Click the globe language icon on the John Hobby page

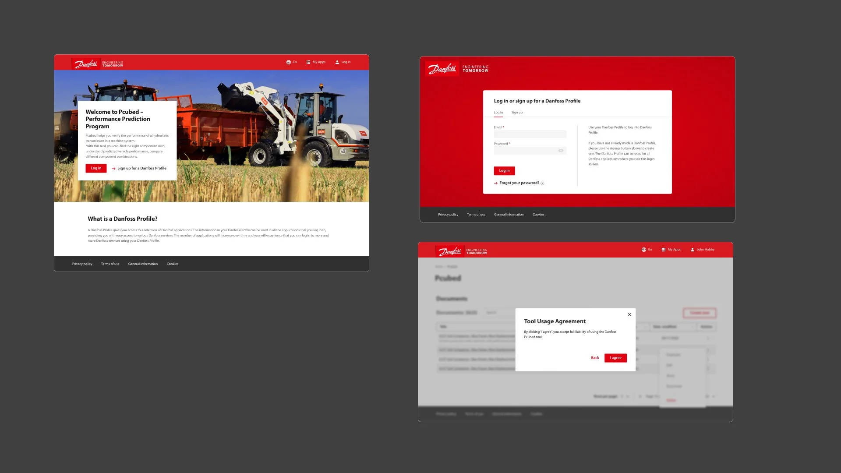tap(644, 250)
